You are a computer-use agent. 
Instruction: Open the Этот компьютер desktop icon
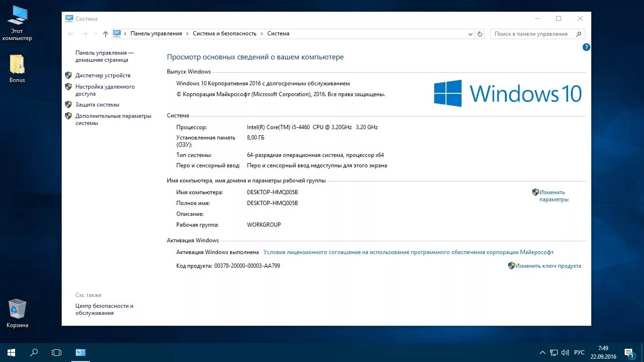coord(17,24)
